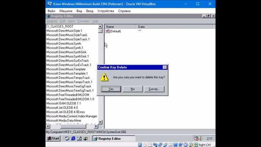Viewport: 261px width, 147px height.
Task: Select Microsoft.FreeThreadedXMLDOM key
Action: pyautogui.click(x=68, y=95)
